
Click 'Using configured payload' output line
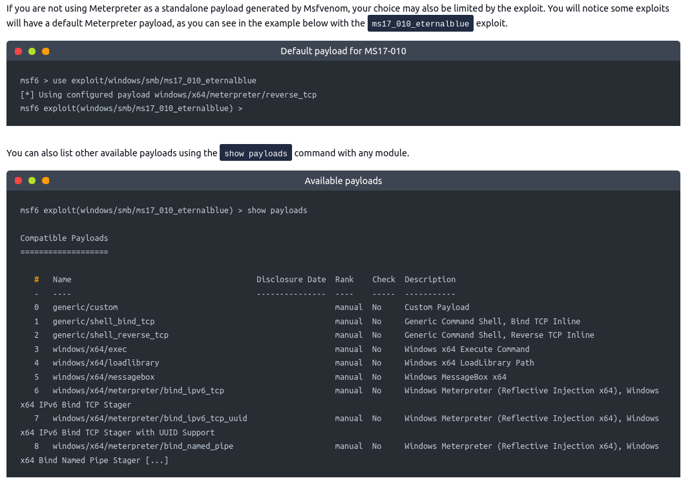pos(168,95)
